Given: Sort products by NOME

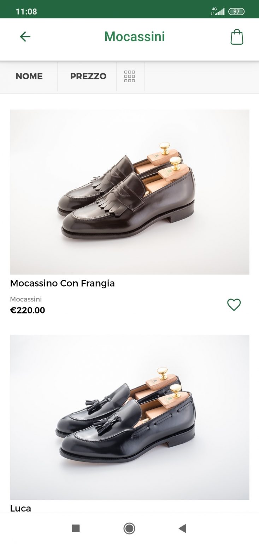Looking at the screenshot, I should pyautogui.click(x=29, y=76).
